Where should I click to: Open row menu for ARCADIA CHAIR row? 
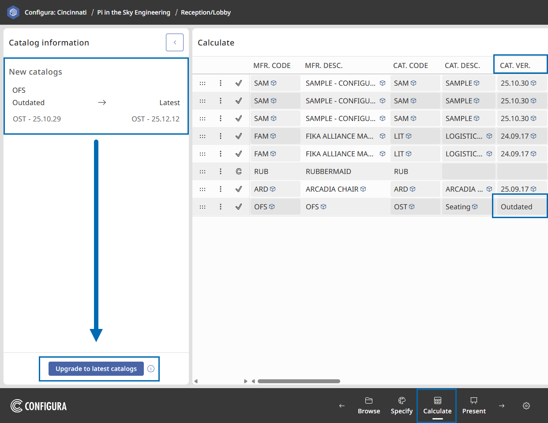click(x=221, y=189)
